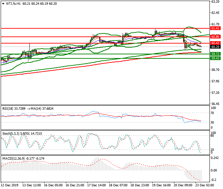Click the -0.2 value on MACD scale
Viewport: 223px width, 189px height.
coord(214,180)
